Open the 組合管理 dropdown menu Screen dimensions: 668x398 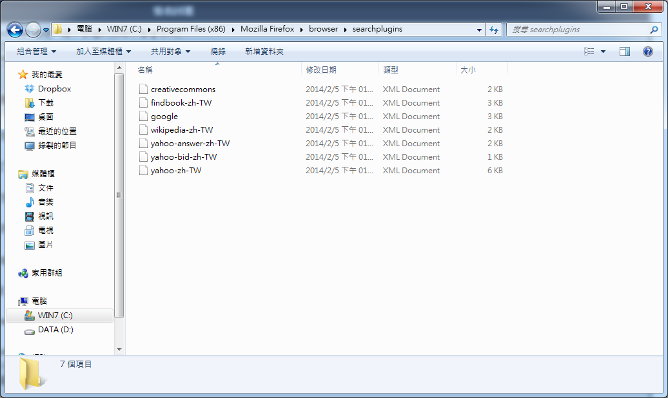pos(36,52)
